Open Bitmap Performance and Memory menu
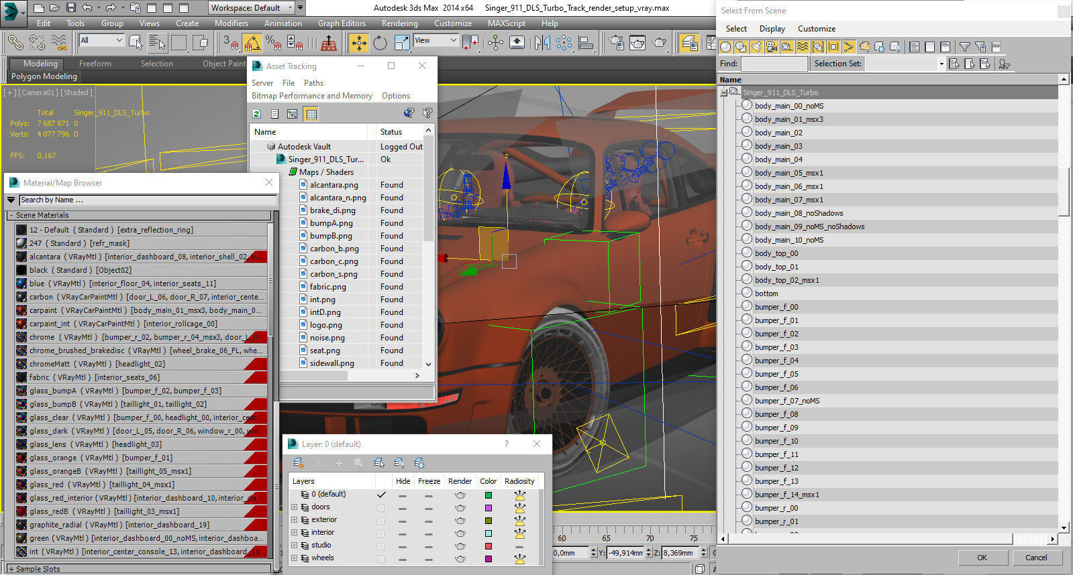Screen dimensions: 1073x575 312,96
